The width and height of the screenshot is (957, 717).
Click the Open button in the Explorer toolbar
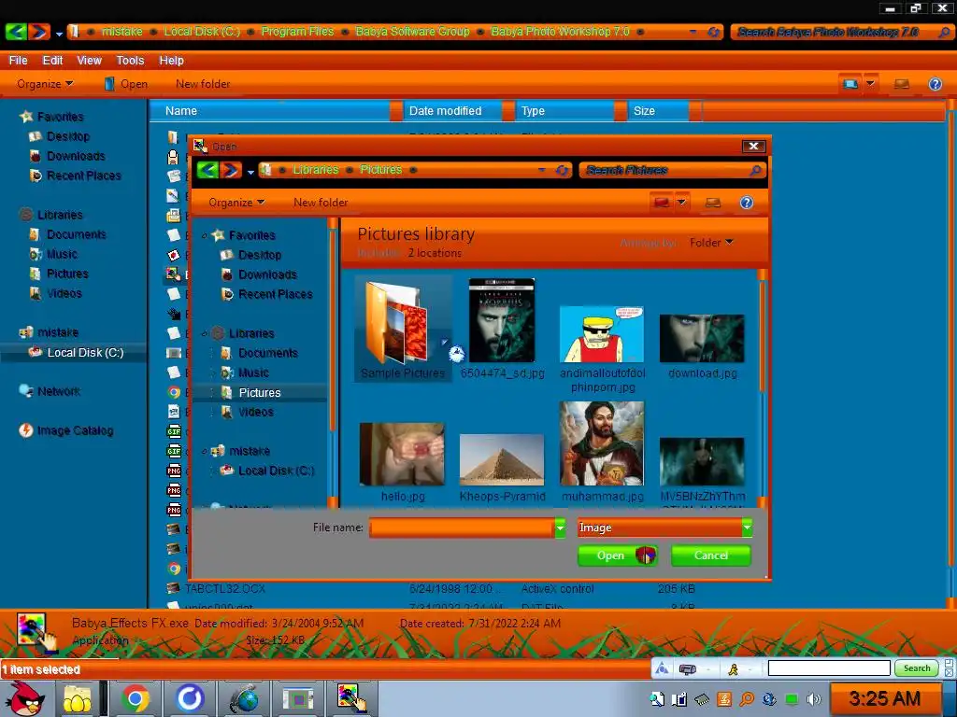pos(126,84)
